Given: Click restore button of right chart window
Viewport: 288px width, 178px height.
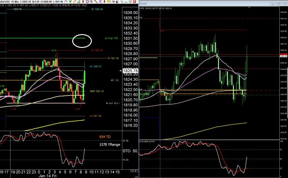Looking at the screenshot, I should click(x=279, y=4).
